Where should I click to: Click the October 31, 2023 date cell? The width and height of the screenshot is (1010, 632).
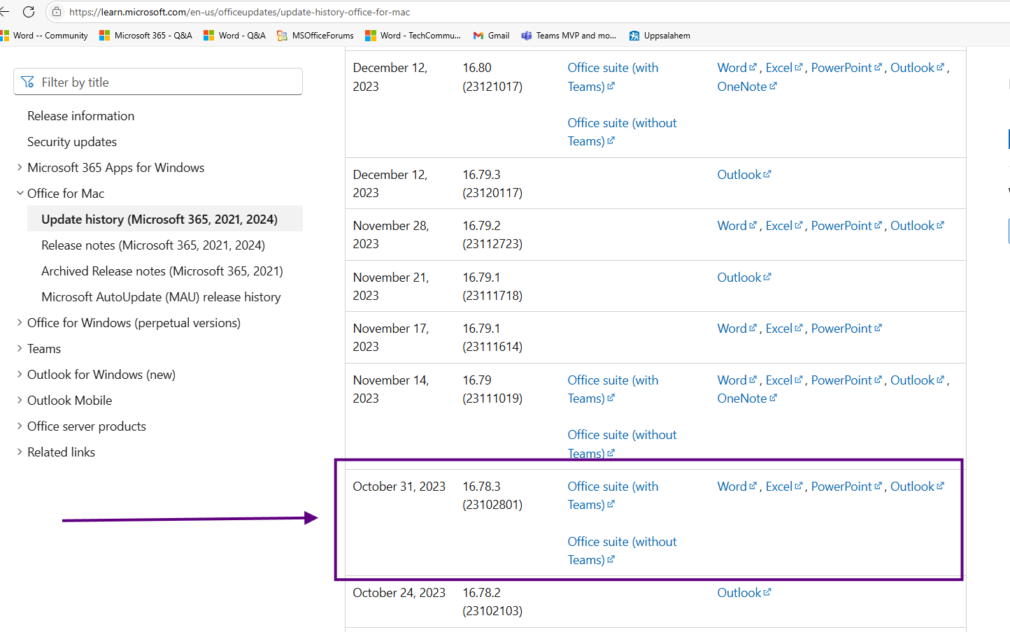pyautogui.click(x=399, y=487)
